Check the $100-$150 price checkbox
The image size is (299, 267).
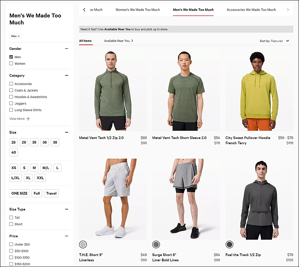(11, 257)
